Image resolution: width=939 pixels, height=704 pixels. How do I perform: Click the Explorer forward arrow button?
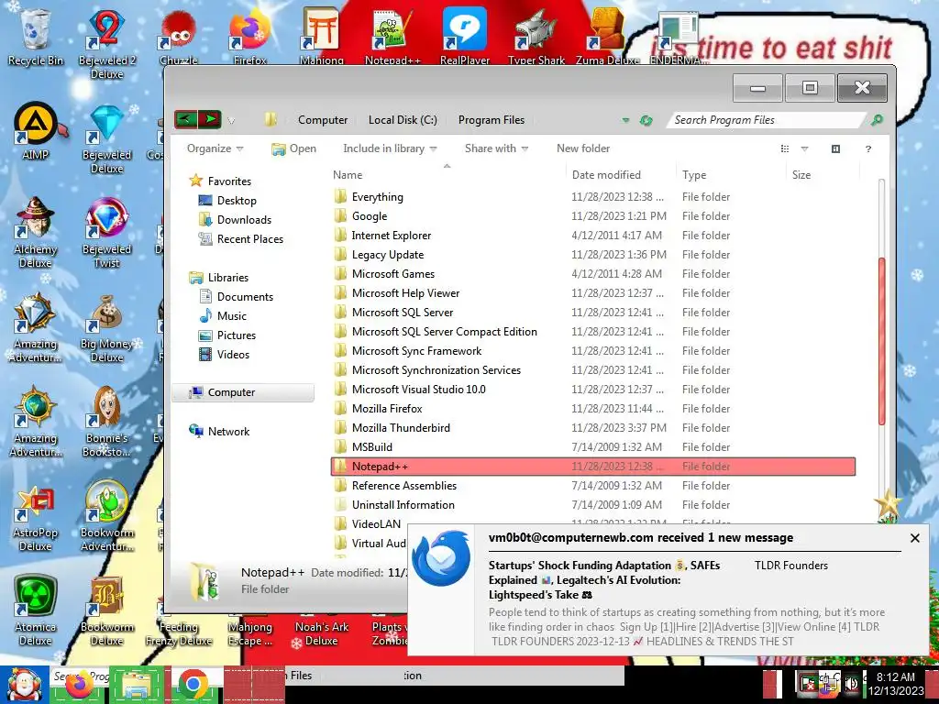(210, 119)
